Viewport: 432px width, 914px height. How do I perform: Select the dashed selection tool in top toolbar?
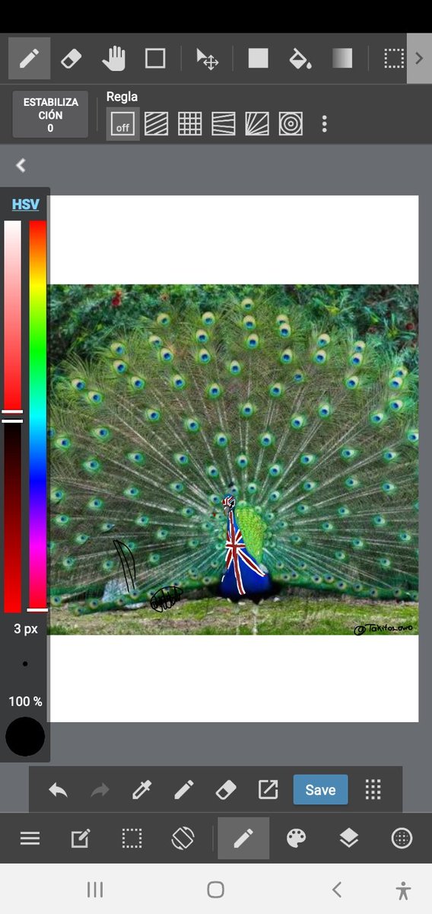pyautogui.click(x=393, y=59)
